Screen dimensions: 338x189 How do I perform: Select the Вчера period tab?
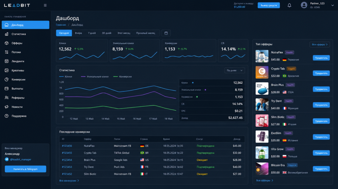pos(79,33)
